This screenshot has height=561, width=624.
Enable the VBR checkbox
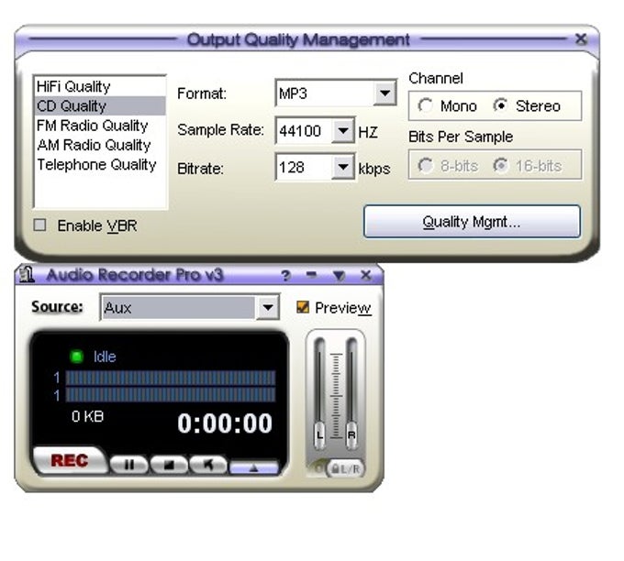39,225
